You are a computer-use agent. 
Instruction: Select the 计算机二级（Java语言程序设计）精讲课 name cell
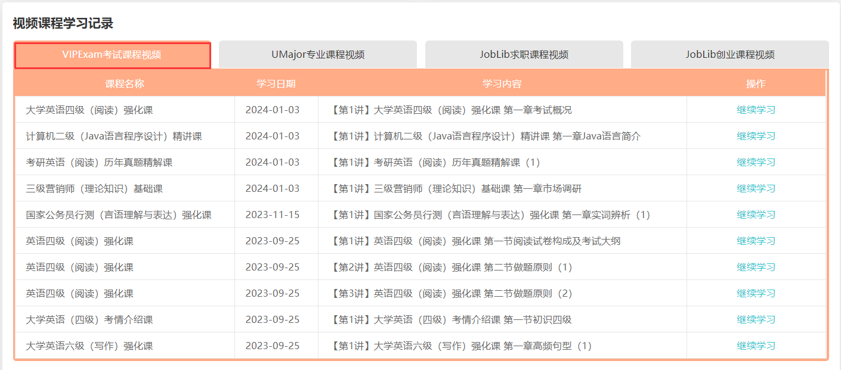(x=114, y=136)
